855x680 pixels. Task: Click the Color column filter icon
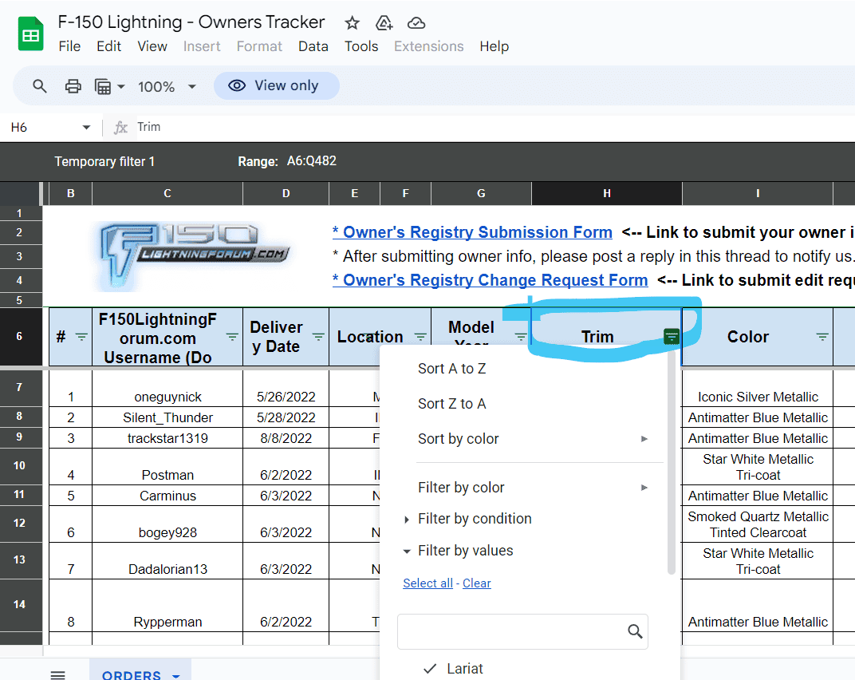pyautogui.click(x=822, y=337)
